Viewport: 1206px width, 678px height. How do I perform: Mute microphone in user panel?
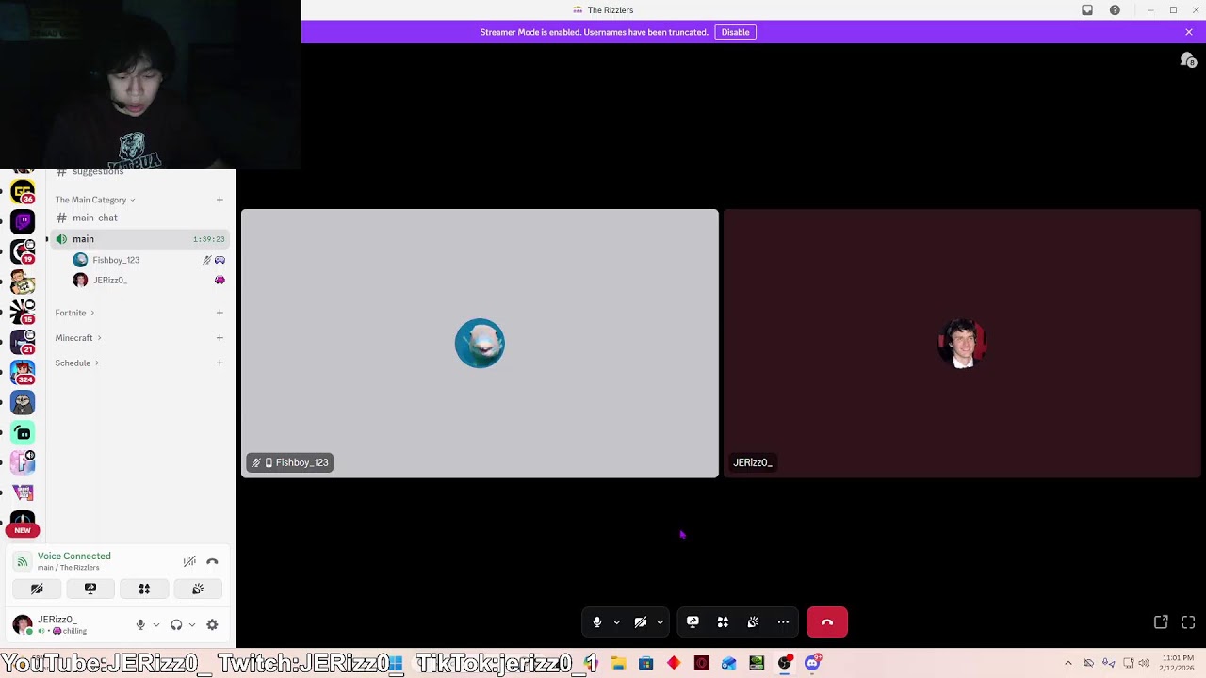pyautogui.click(x=140, y=624)
